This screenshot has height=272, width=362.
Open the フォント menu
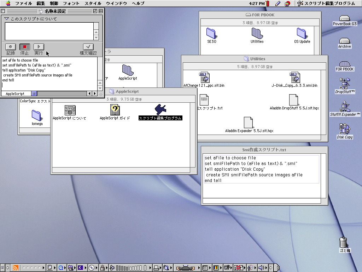[x=71, y=3]
